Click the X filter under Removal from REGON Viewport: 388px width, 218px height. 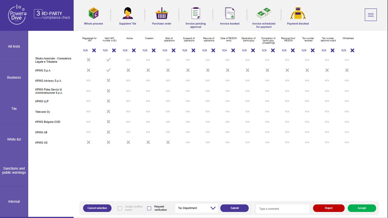pos(293,50)
